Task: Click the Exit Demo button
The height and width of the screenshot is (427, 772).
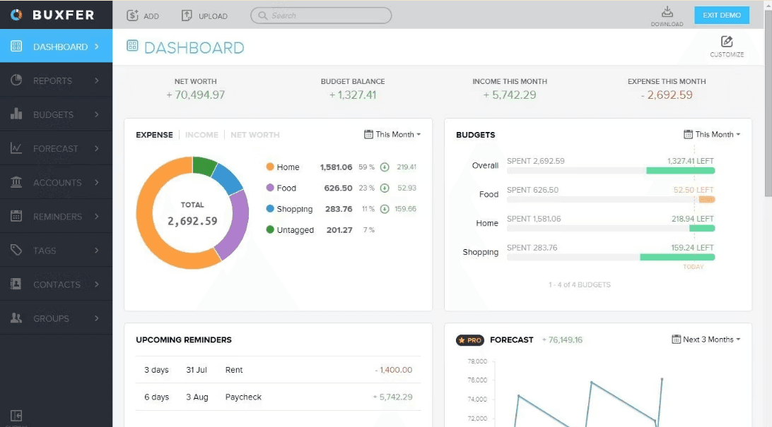Action: click(722, 16)
